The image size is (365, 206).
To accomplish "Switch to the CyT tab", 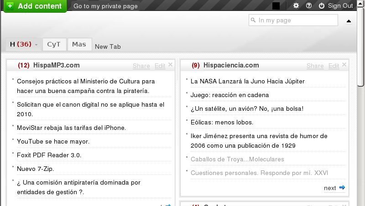I will pos(54,44).
